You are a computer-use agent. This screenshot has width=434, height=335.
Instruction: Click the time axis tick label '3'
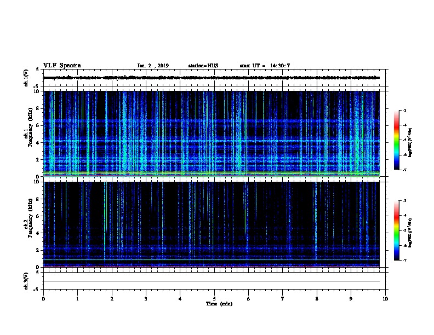(146, 299)
